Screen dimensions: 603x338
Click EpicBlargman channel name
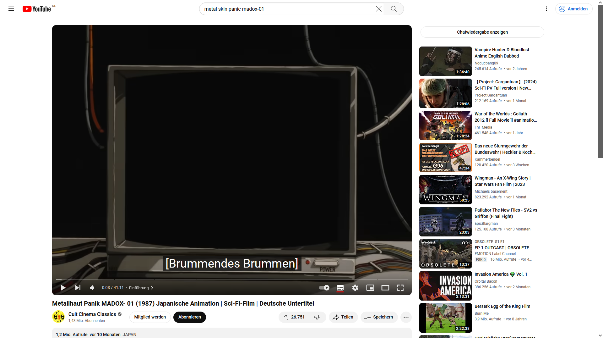click(486, 224)
